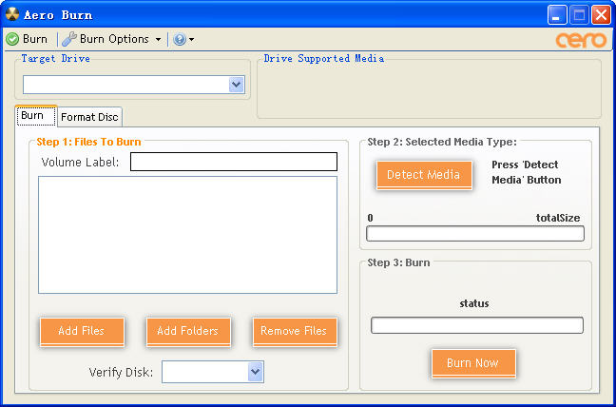This screenshot has height=407, width=616.
Task: Click the Press 'Detect Media' Button text
Action: (526, 172)
